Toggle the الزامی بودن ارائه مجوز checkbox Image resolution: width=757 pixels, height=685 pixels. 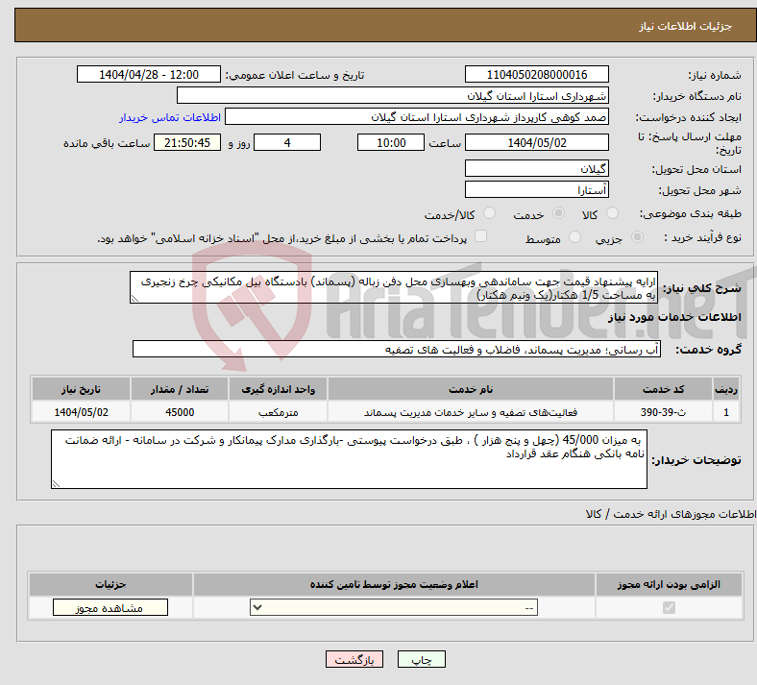[x=669, y=607]
